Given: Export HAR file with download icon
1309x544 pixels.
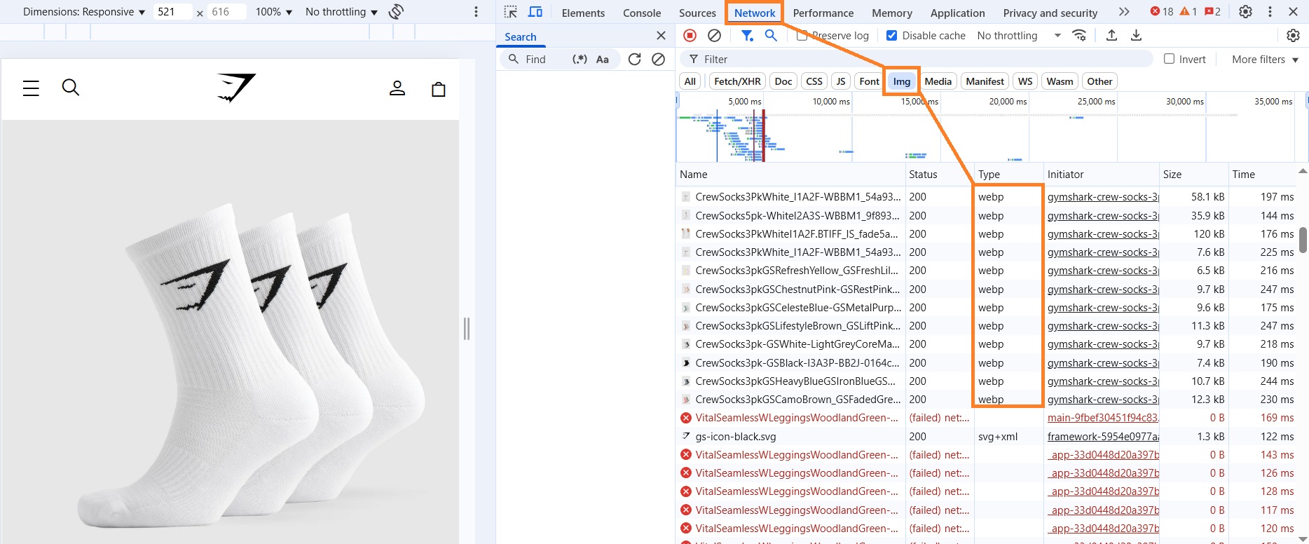Looking at the screenshot, I should 1137,36.
